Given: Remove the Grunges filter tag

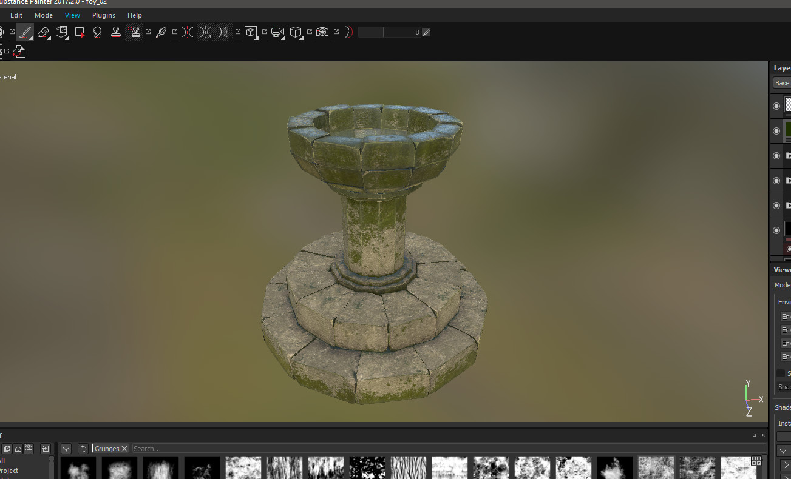Looking at the screenshot, I should (125, 449).
